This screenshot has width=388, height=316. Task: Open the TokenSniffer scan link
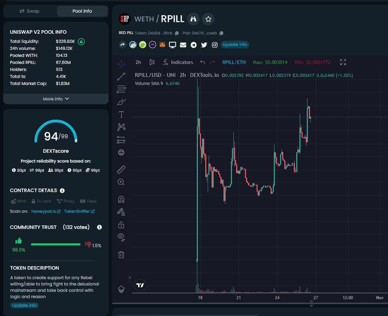click(x=79, y=211)
